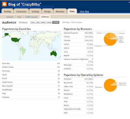
Task: Click the Chrome label in pie legend
Action: (122, 33)
